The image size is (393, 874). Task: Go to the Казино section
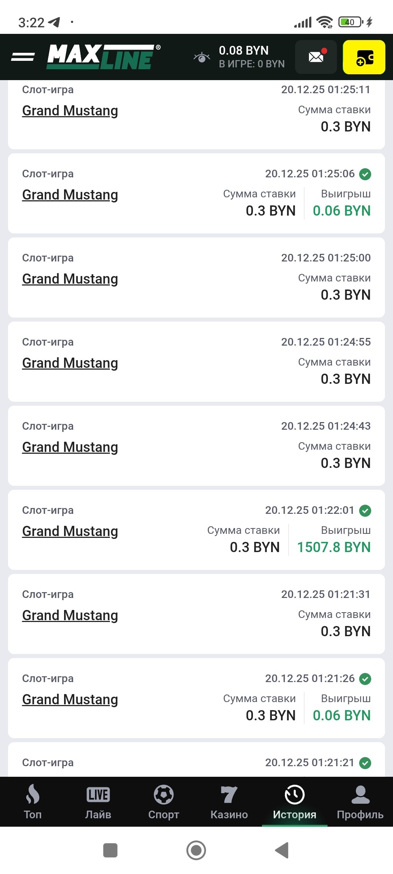229,802
